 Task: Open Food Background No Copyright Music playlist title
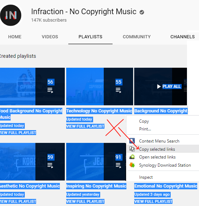click(x=31, y=114)
